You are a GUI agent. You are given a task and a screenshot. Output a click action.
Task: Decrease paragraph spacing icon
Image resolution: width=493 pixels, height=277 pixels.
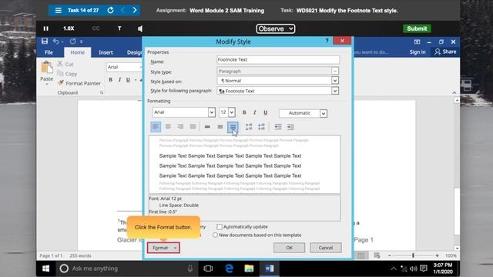point(261,127)
